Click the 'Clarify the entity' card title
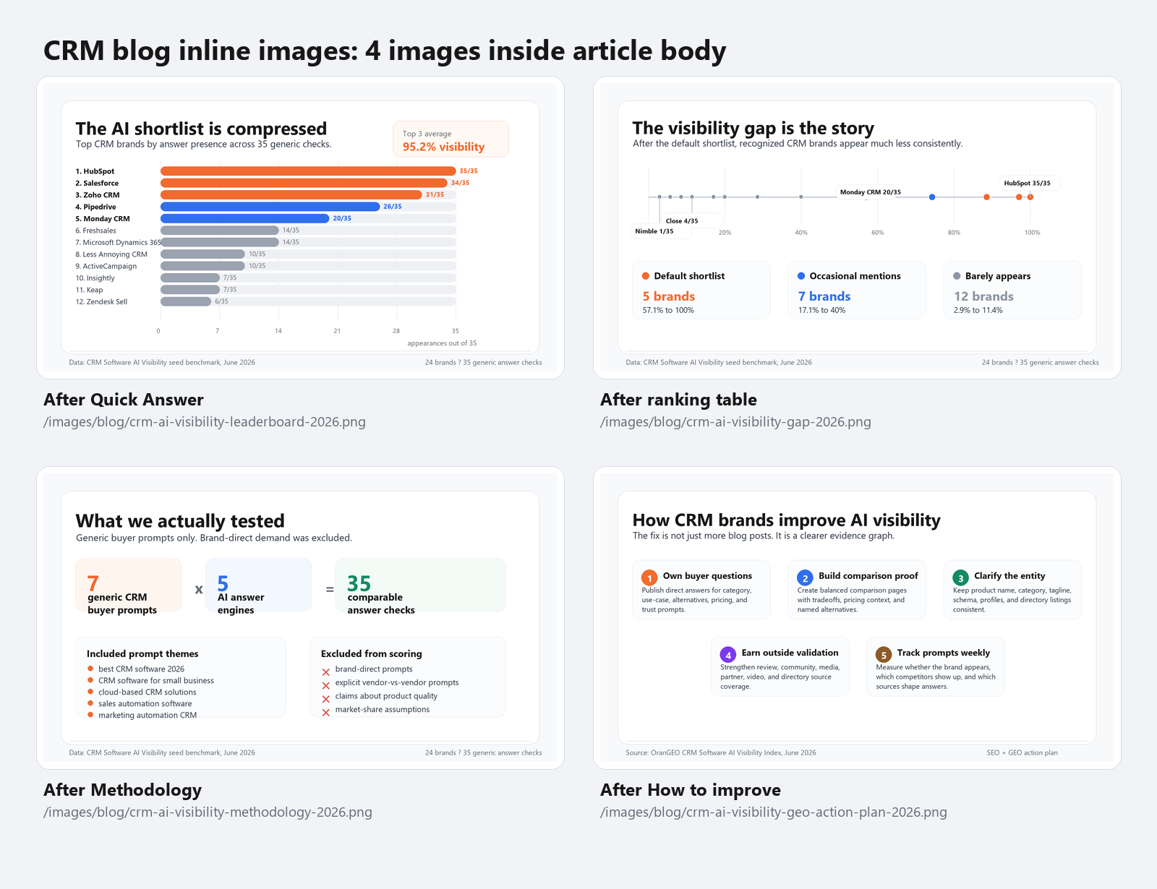The image size is (1157, 889). (1009, 576)
